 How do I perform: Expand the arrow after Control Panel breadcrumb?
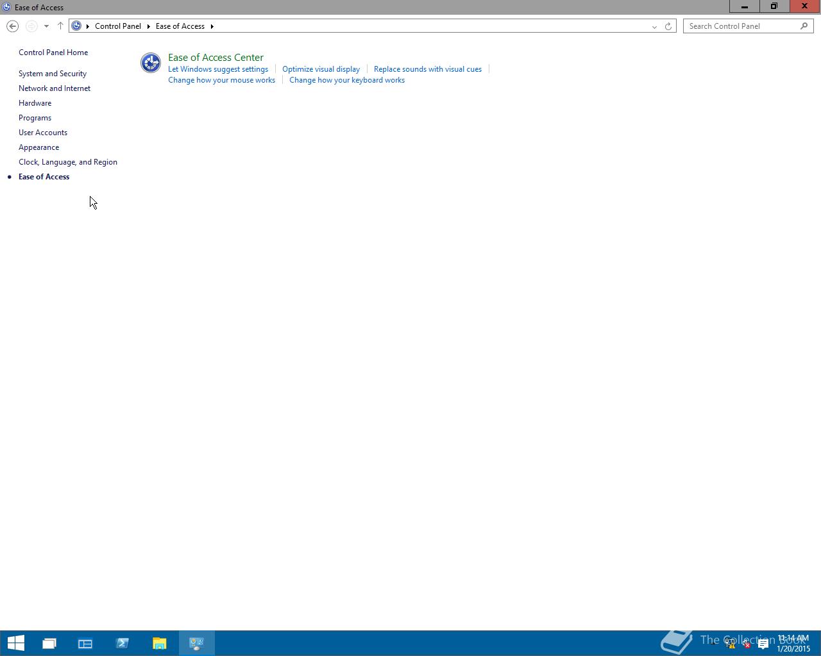click(x=148, y=26)
